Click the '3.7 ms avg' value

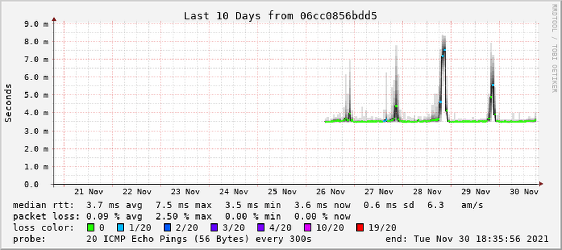point(114,206)
